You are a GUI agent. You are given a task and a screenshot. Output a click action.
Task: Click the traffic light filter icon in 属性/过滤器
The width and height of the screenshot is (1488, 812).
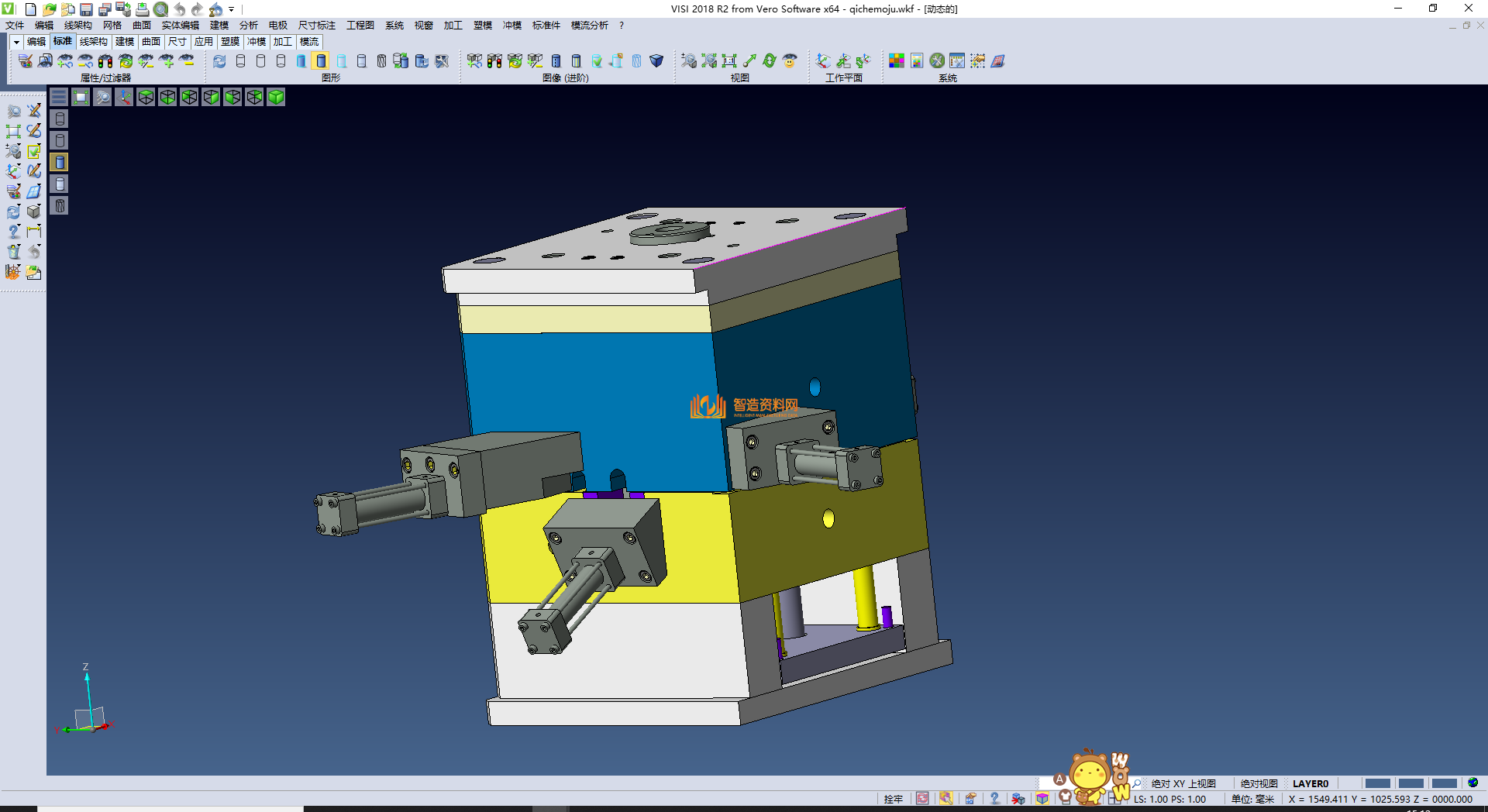[x=105, y=60]
